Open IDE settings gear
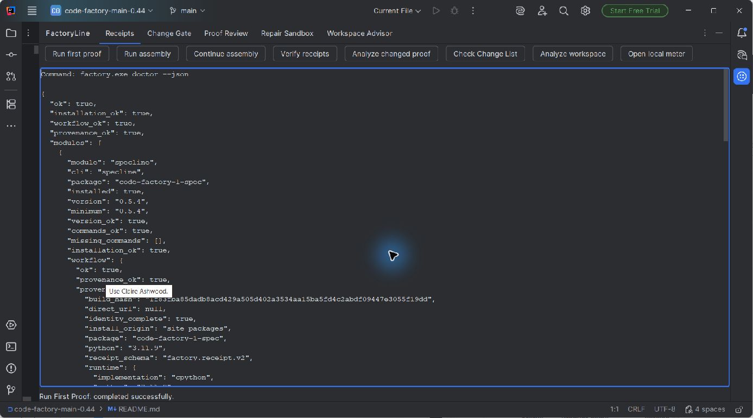753x418 pixels. (585, 11)
